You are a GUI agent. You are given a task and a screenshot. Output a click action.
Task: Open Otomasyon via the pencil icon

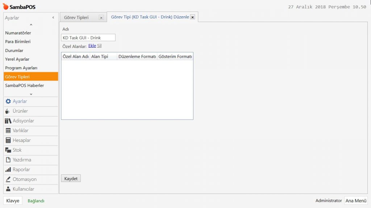8,179
